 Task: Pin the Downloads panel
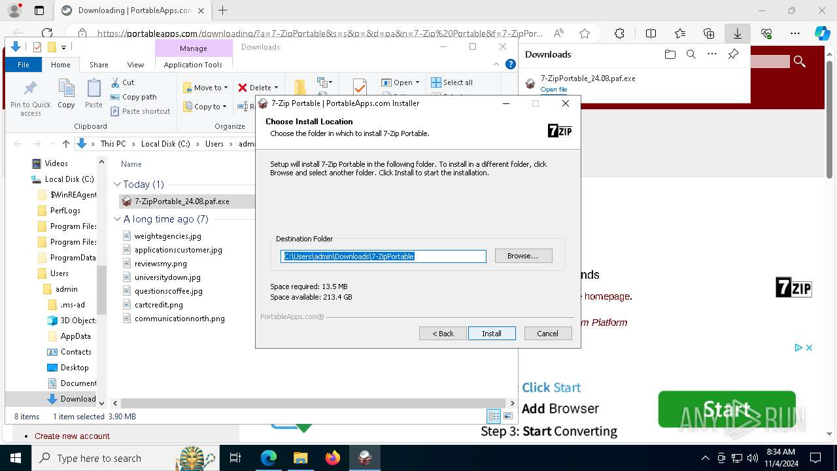(x=733, y=54)
